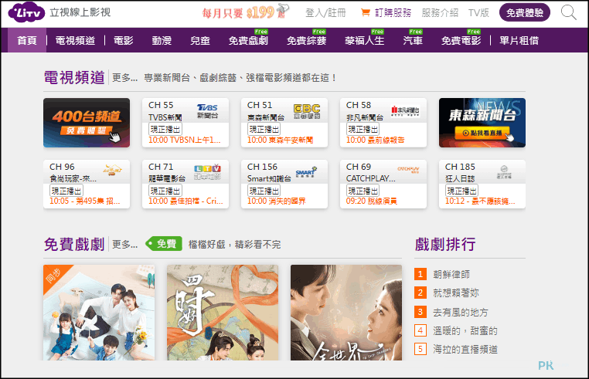Click the CATCHPLAY channel logo
589x379 pixels.
click(408, 170)
